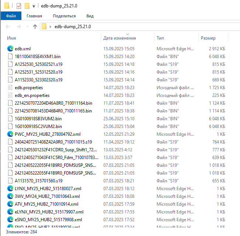This screenshot has width=240, height=236.
Task: Select the Edge icon of edb.xml
Action: coord(10,48)
